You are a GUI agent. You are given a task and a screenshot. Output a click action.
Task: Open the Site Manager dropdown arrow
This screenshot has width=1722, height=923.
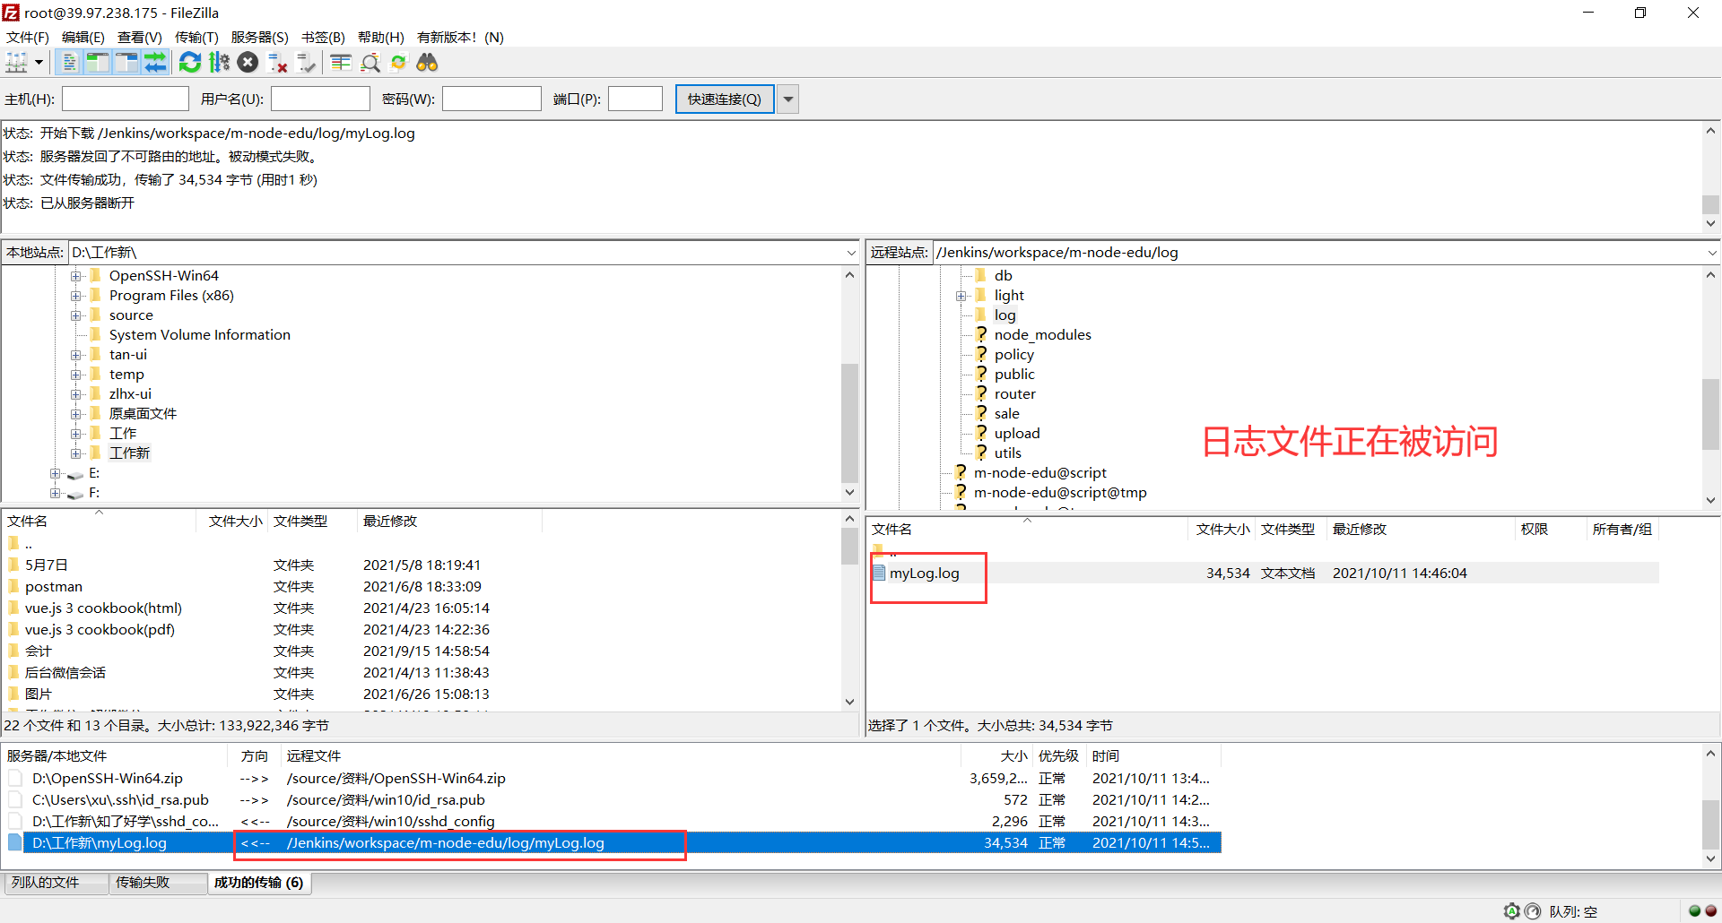click(x=39, y=63)
